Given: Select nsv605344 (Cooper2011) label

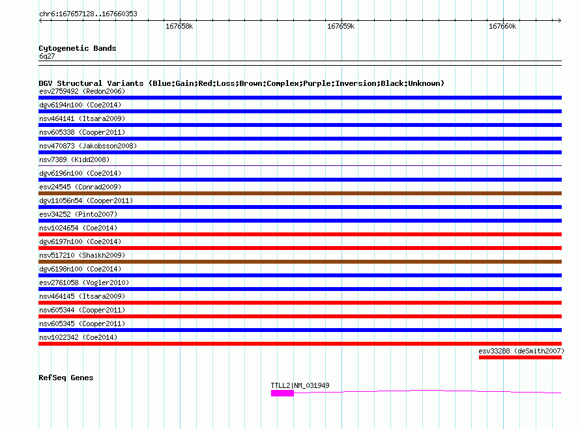Looking at the screenshot, I should (x=82, y=310).
